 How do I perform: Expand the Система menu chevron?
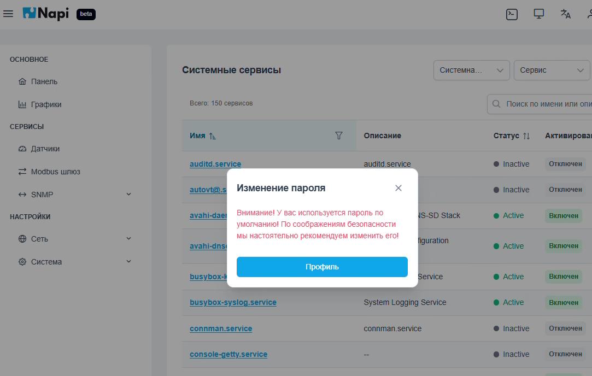pos(129,262)
